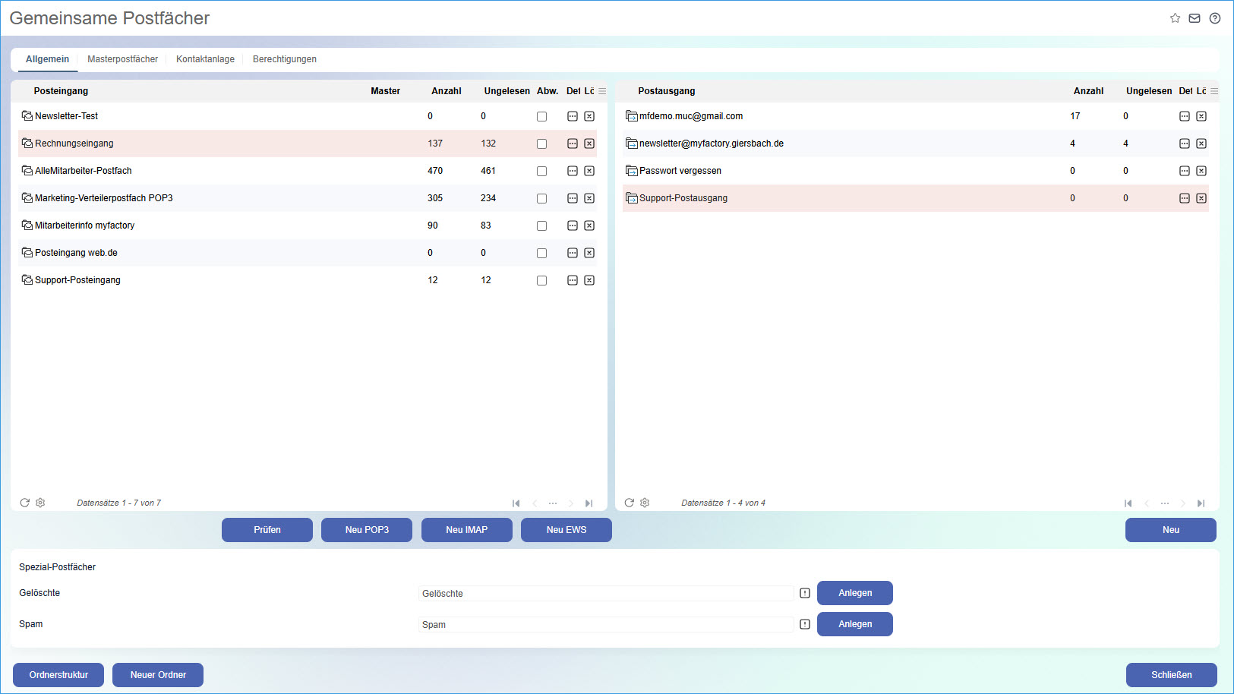
Task: Click the favorite star icon in header
Action: point(1175,18)
